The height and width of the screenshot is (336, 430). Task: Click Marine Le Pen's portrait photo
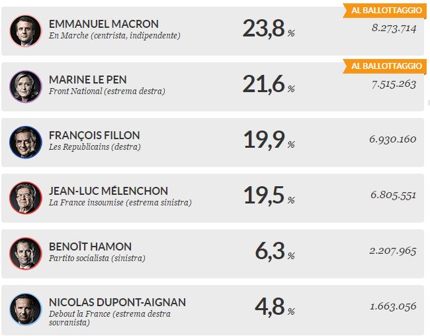click(26, 86)
